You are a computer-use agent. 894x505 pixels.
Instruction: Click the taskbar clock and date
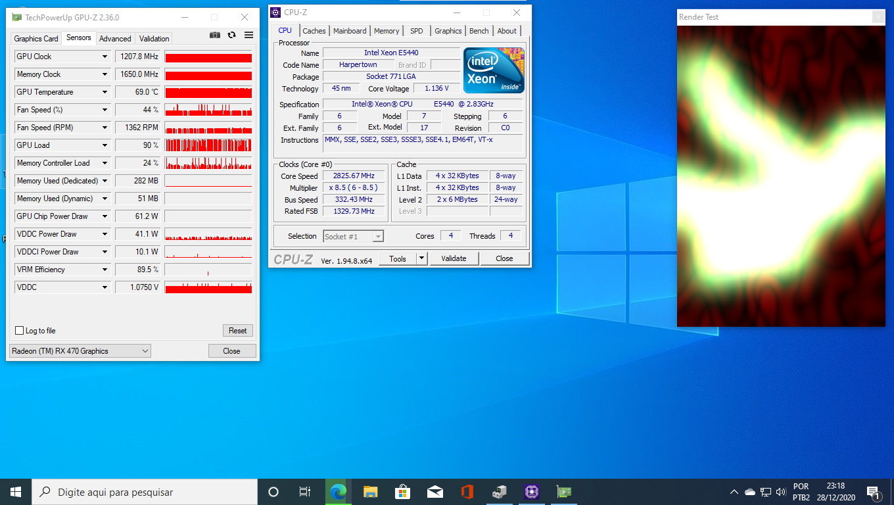tap(835, 492)
